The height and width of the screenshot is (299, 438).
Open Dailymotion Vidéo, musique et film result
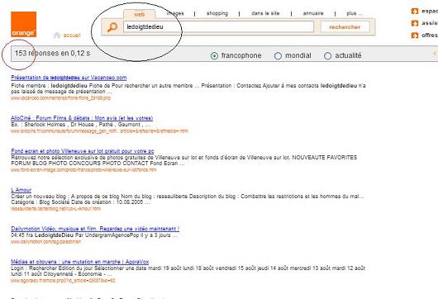[95, 229]
